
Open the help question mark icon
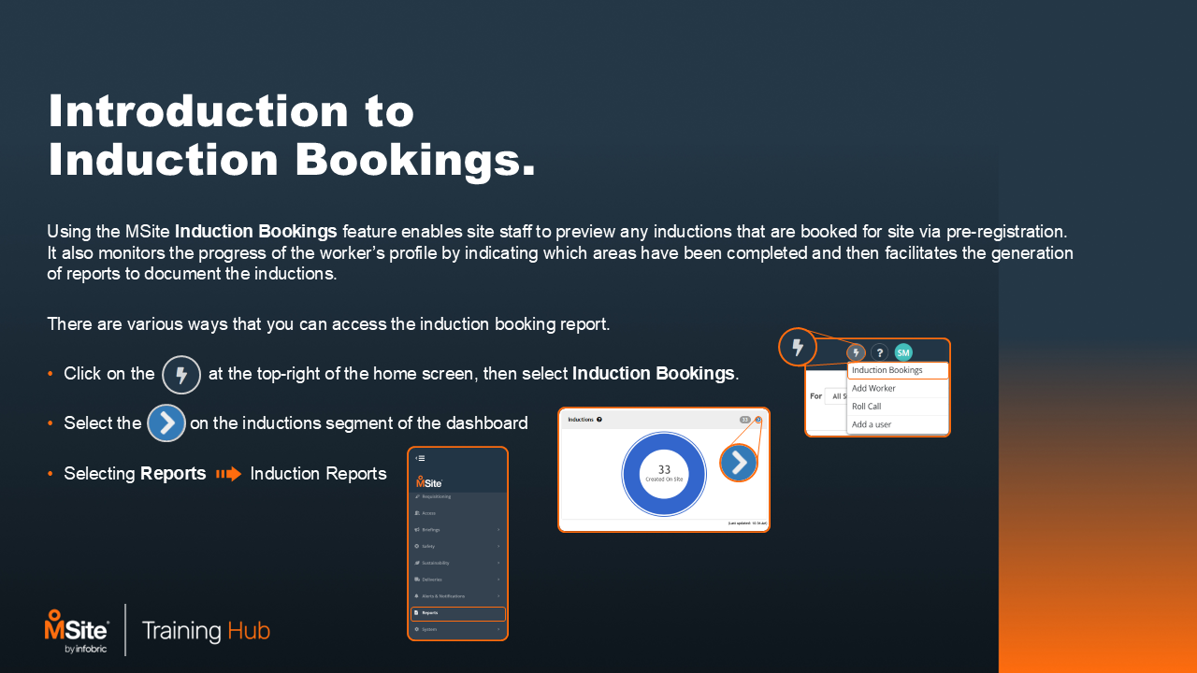[879, 352]
